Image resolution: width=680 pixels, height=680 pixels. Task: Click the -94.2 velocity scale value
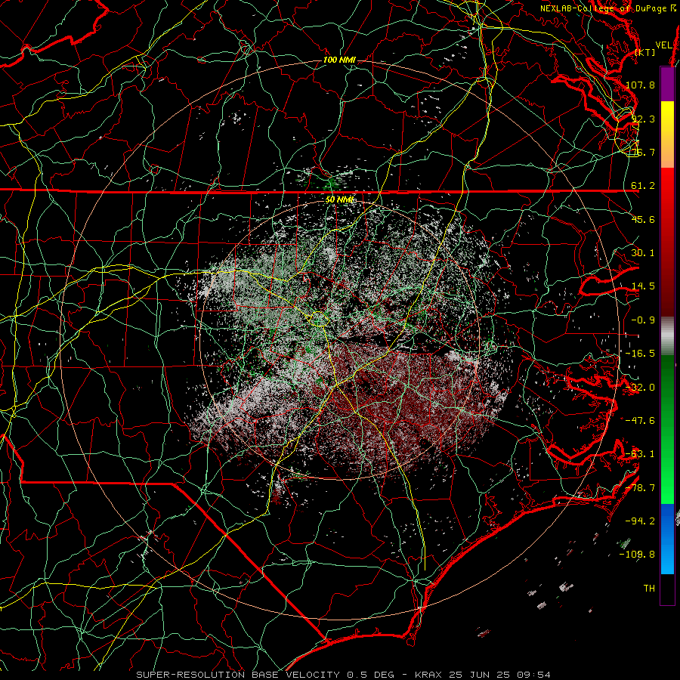coord(640,521)
